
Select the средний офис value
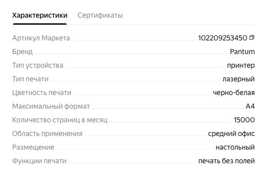click(x=232, y=133)
